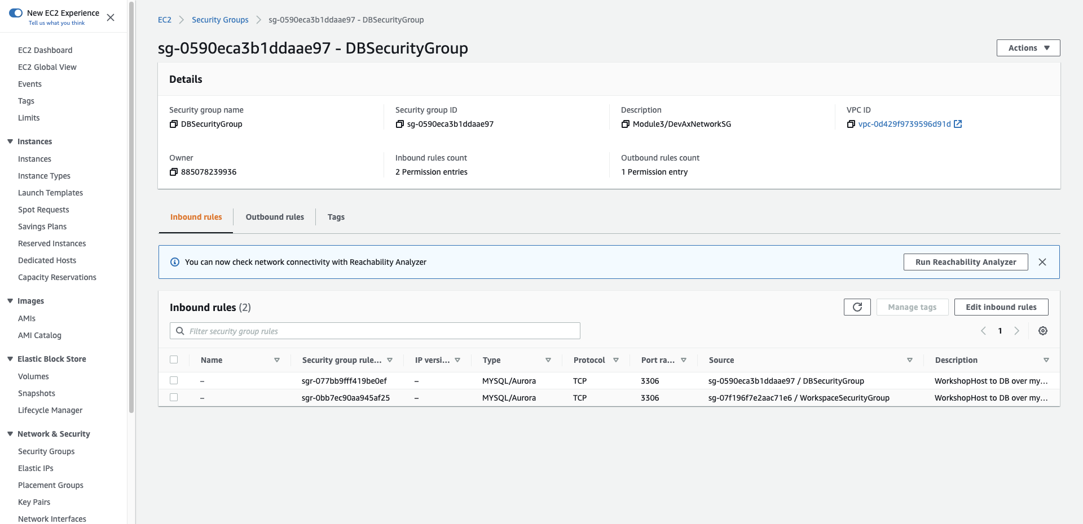Click Edit inbound rules button
Image resolution: width=1083 pixels, height=524 pixels.
(1001, 307)
